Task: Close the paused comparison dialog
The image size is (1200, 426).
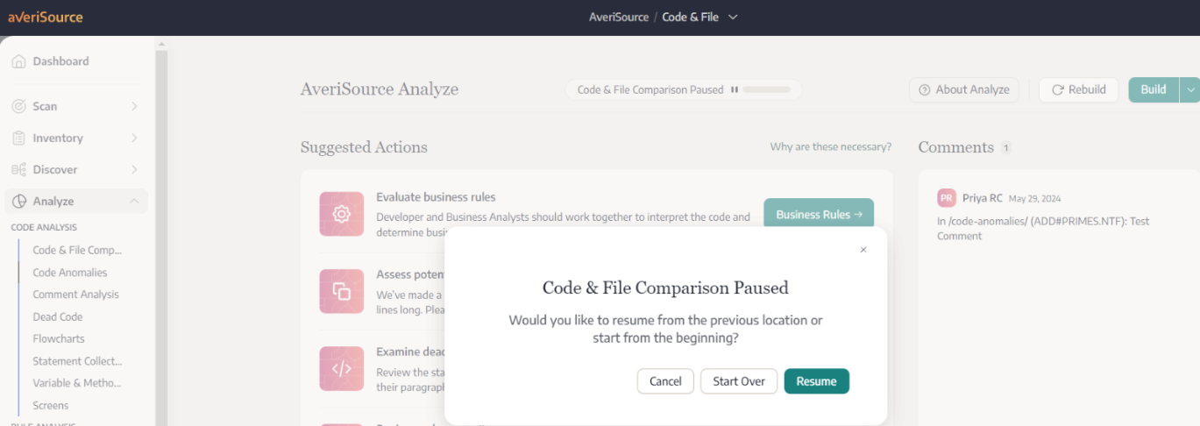Action: [x=863, y=250]
